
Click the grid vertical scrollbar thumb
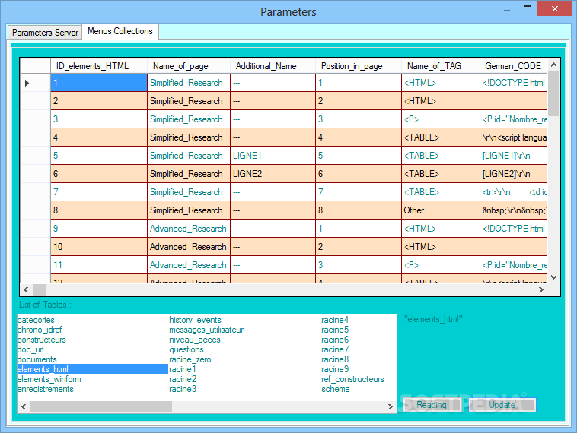click(x=553, y=93)
